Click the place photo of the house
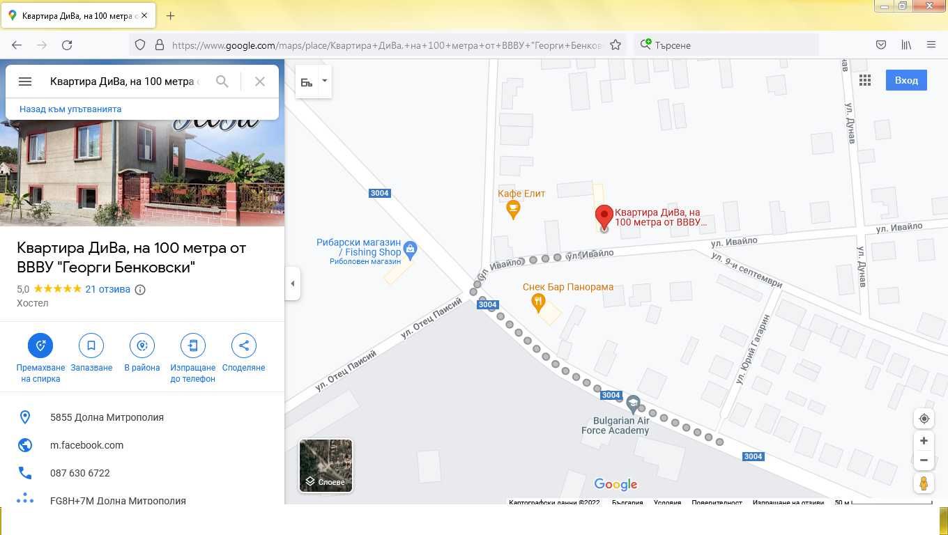948x535 pixels. tap(142, 173)
